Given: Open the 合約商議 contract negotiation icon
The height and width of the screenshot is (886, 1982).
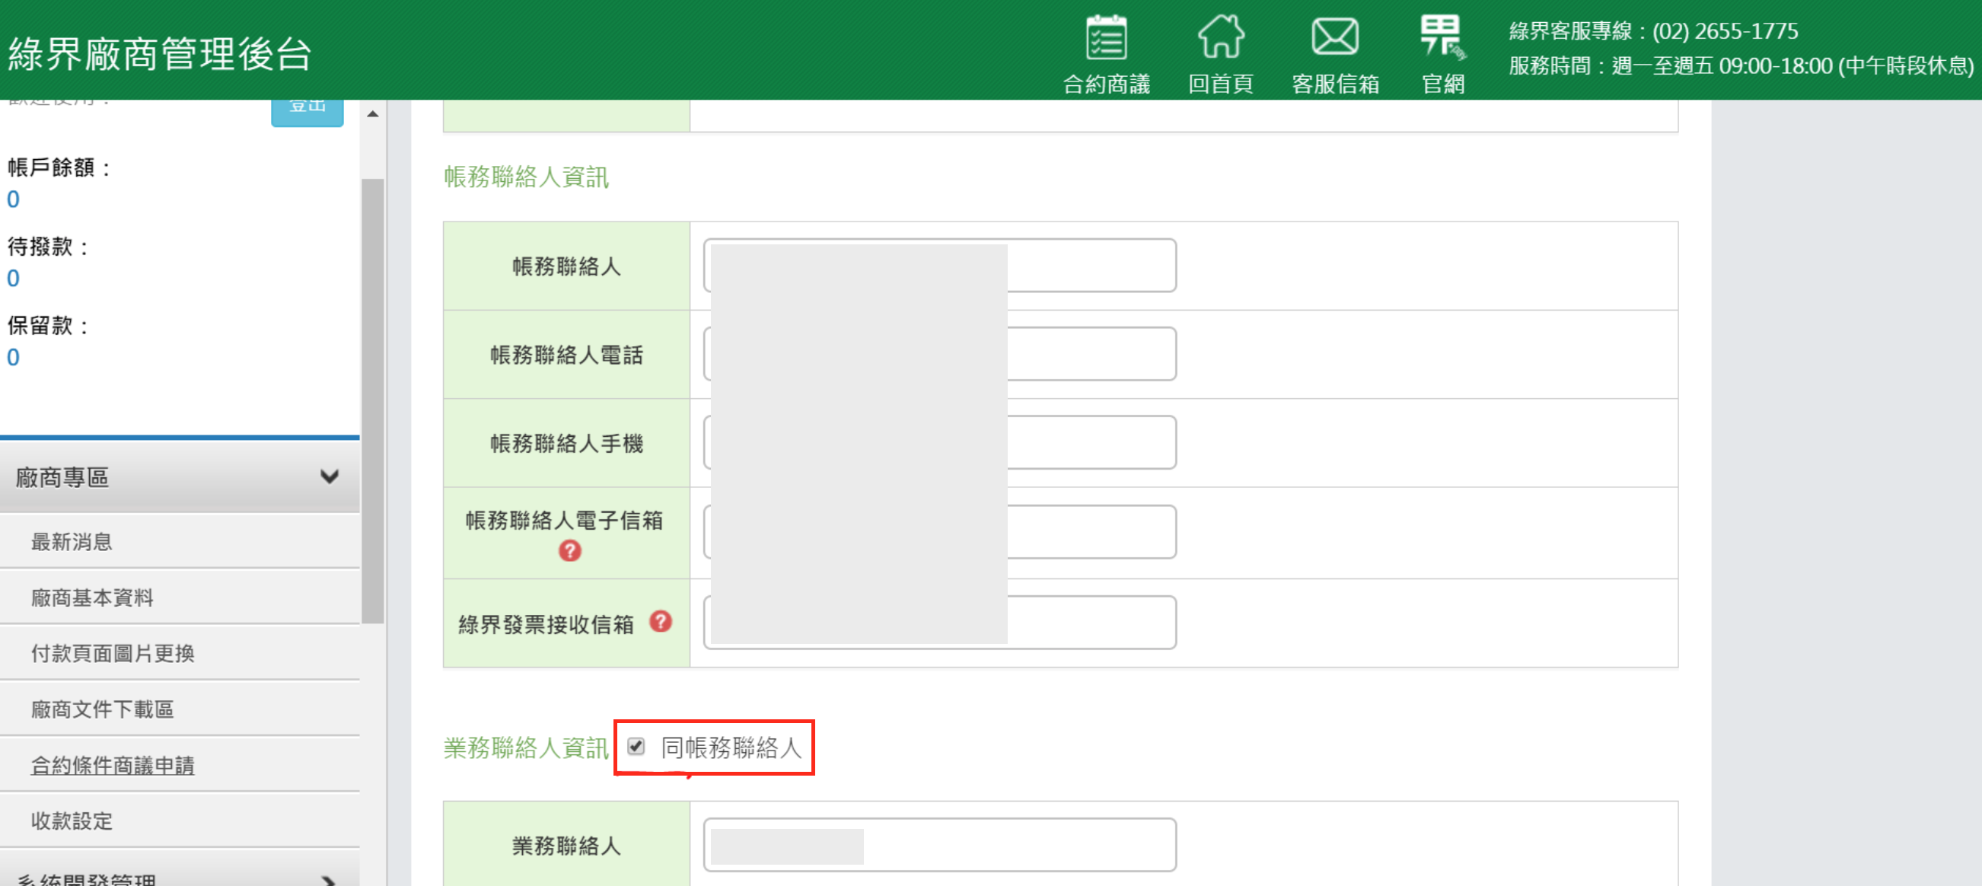Looking at the screenshot, I should click(1107, 54).
